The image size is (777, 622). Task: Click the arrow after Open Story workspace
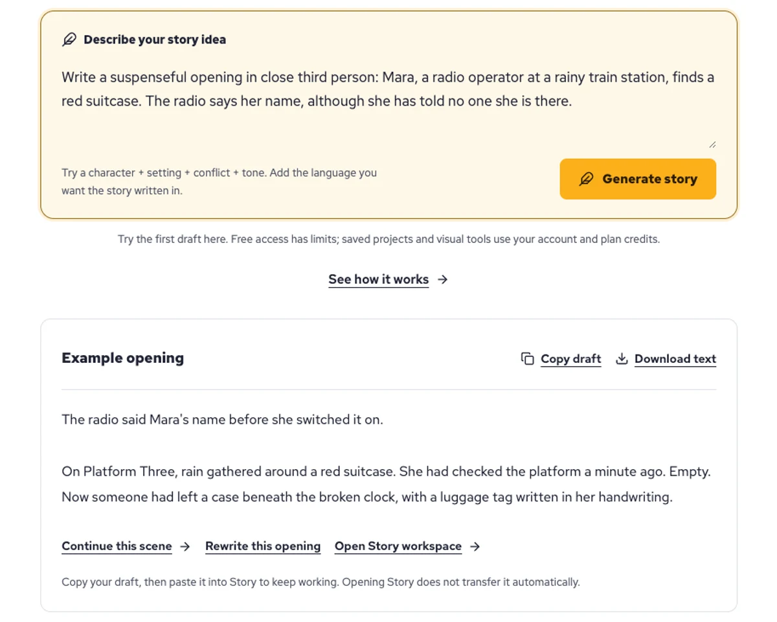coord(475,546)
